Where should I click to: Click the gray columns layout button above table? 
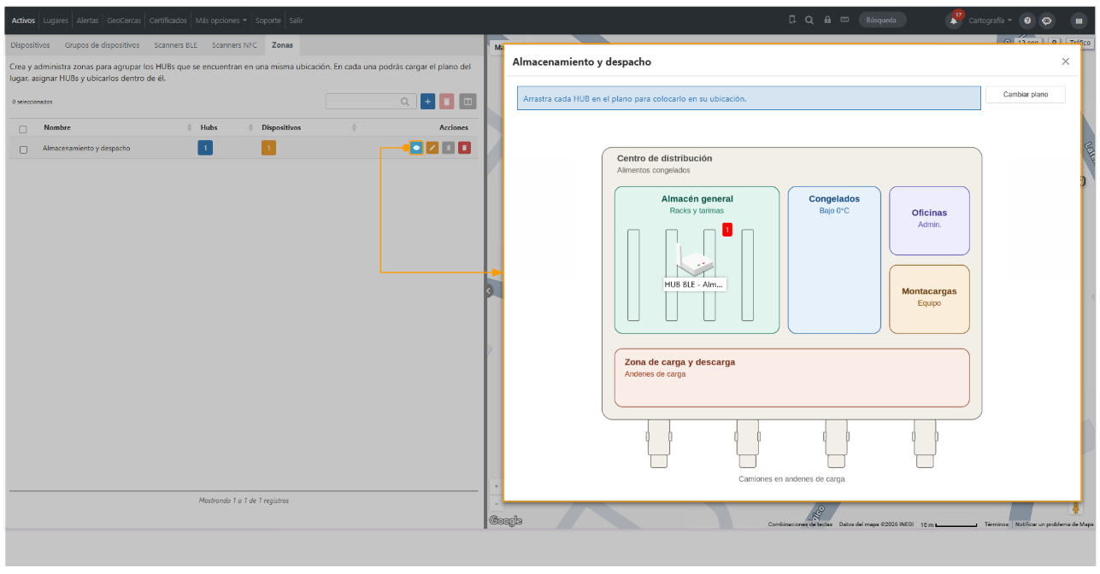(x=468, y=102)
